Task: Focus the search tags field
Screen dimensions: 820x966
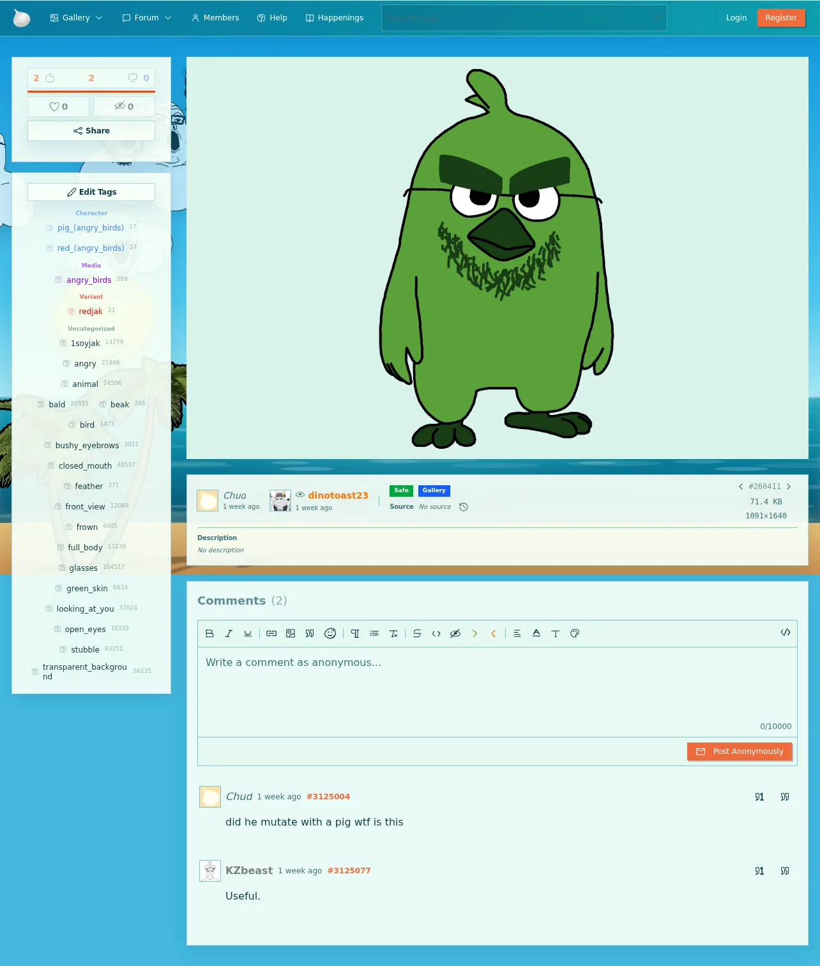Action: click(524, 18)
